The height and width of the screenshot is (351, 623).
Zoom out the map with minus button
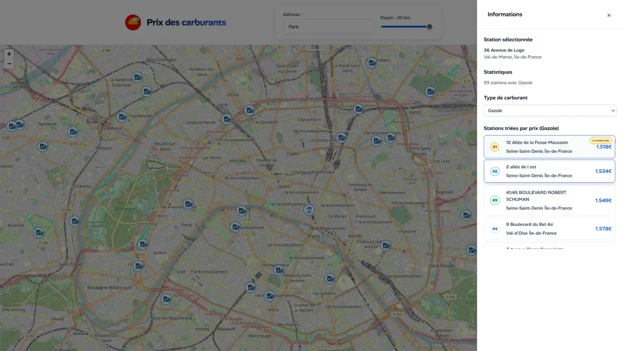point(9,64)
